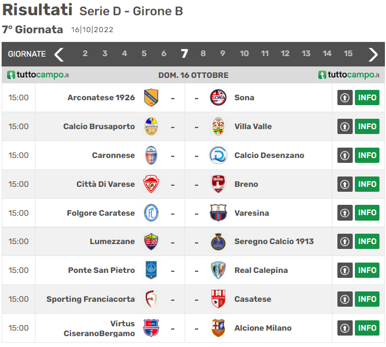The width and height of the screenshot is (386, 347).
Task: Open INFO for Virtus CiseranoBergamo match
Action: point(367,328)
